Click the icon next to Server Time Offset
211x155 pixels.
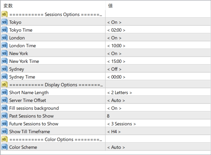click(4, 100)
